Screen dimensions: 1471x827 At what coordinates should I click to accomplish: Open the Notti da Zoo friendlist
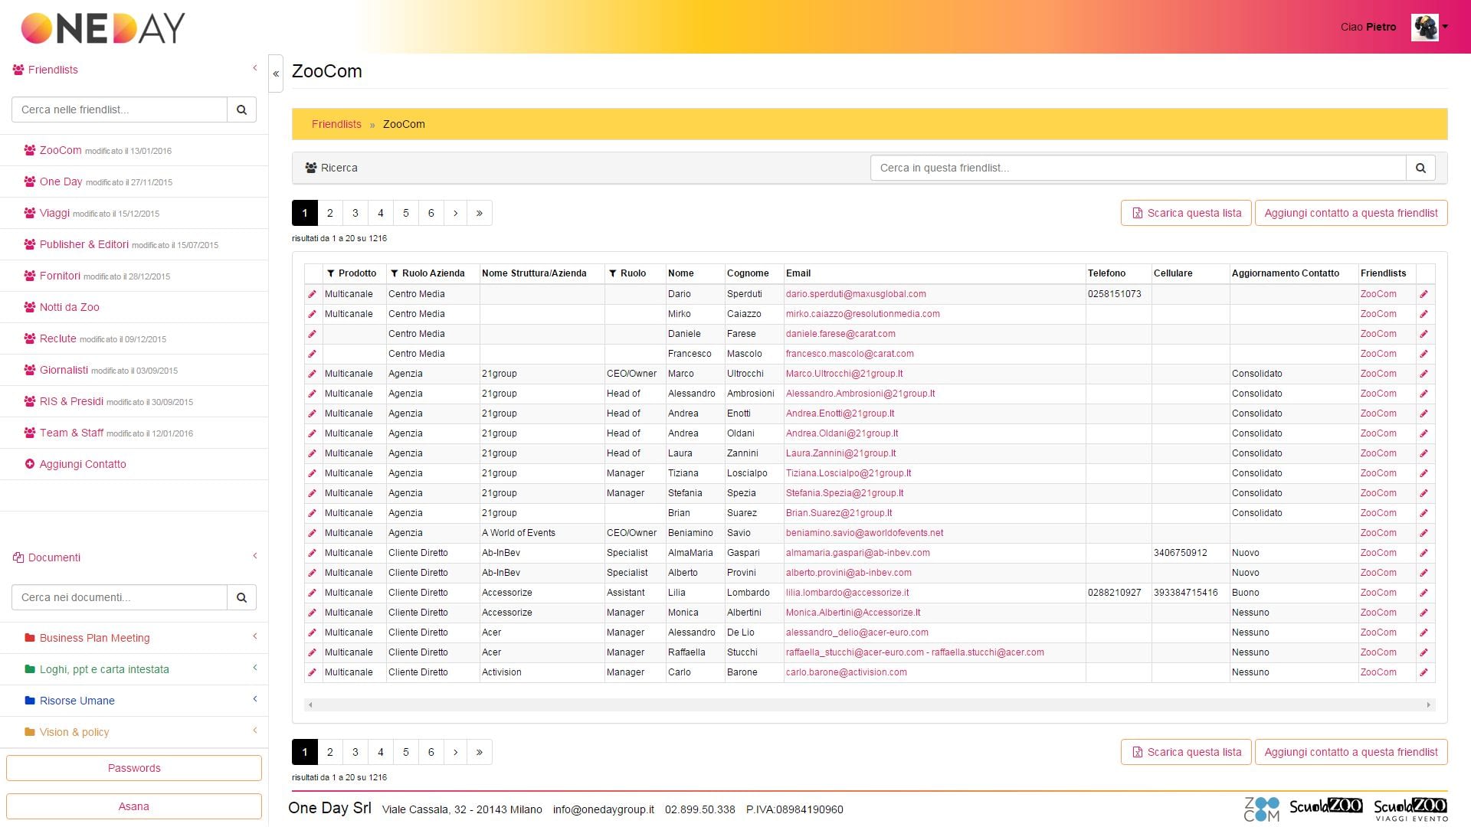(x=70, y=307)
